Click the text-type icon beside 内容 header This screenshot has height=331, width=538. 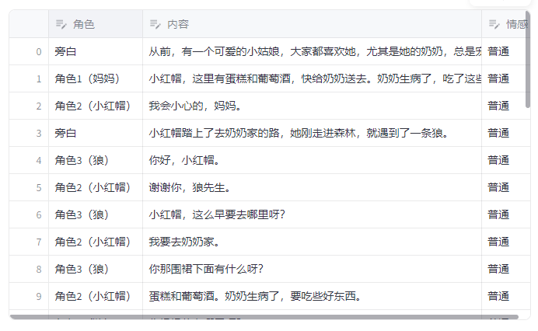pyautogui.click(x=155, y=24)
